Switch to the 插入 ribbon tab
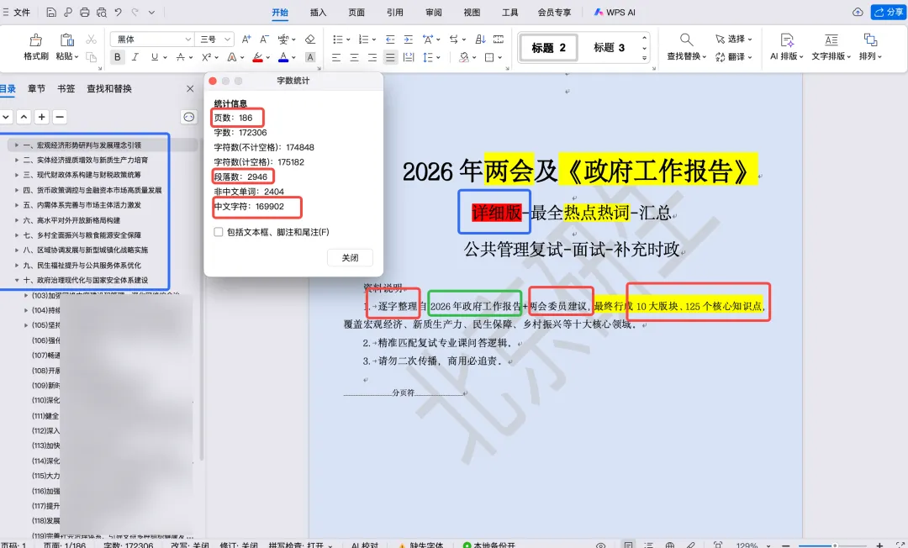Image resolution: width=908 pixels, height=548 pixels. (318, 12)
